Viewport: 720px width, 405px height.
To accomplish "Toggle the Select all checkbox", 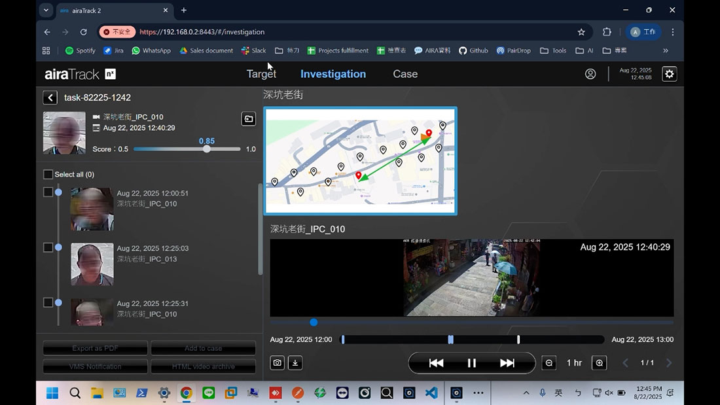I will 48,175.
